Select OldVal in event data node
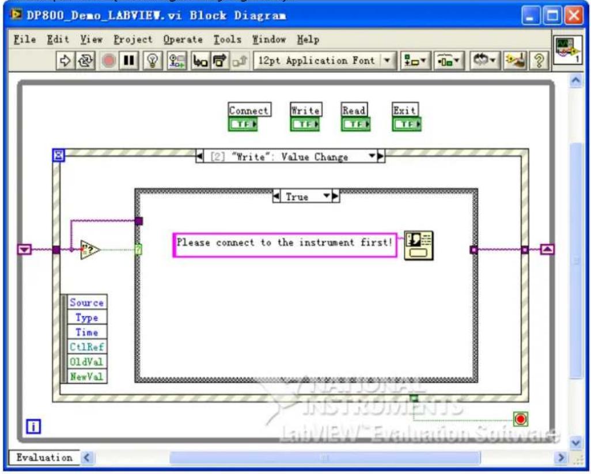The width and height of the screenshot is (591, 474). coord(86,361)
